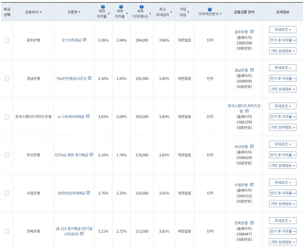Expand 우대조건 for 한국스탠다드차타드은행 row
Image resolution: width=304 pixels, height=248 pixels.
click(282, 106)
